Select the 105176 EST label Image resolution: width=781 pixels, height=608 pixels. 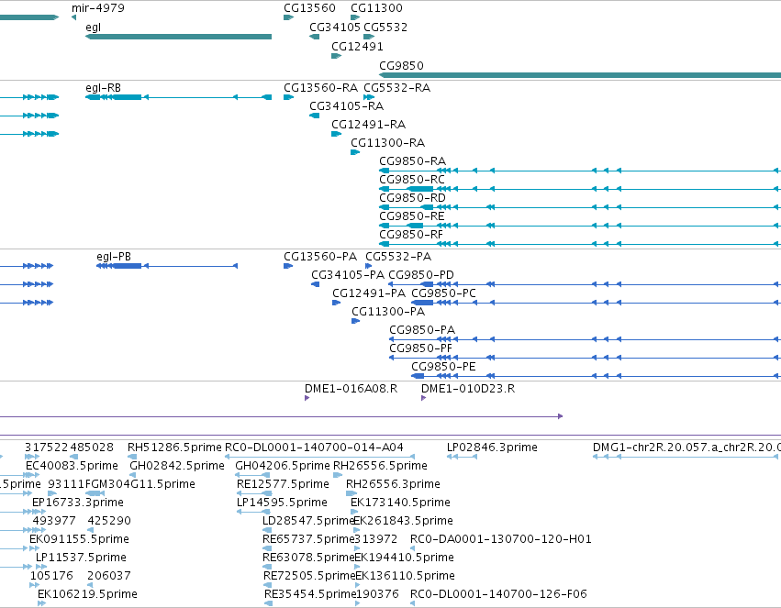[51, 577]
